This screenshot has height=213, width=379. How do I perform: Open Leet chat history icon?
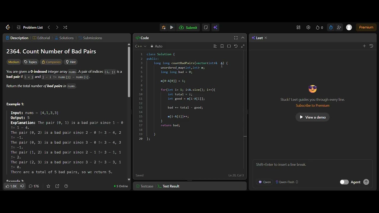click(x=371, y=46)
